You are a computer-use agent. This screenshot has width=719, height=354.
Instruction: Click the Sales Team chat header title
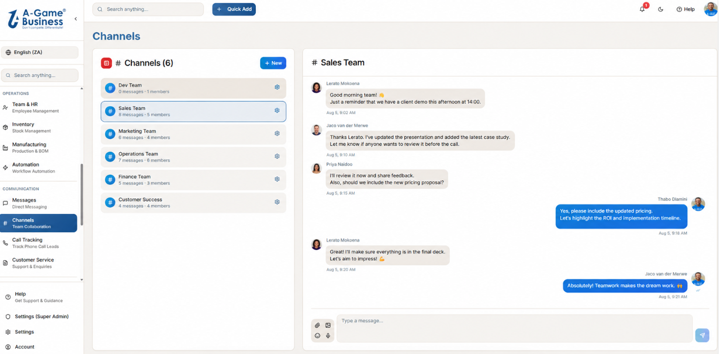click(x=338, y=63)
